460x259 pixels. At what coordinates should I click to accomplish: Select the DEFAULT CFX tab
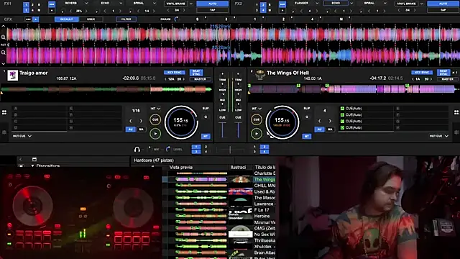click(67, 19)
